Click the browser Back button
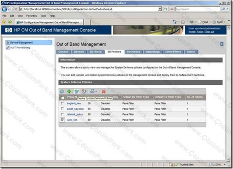 tap(4, 9)
